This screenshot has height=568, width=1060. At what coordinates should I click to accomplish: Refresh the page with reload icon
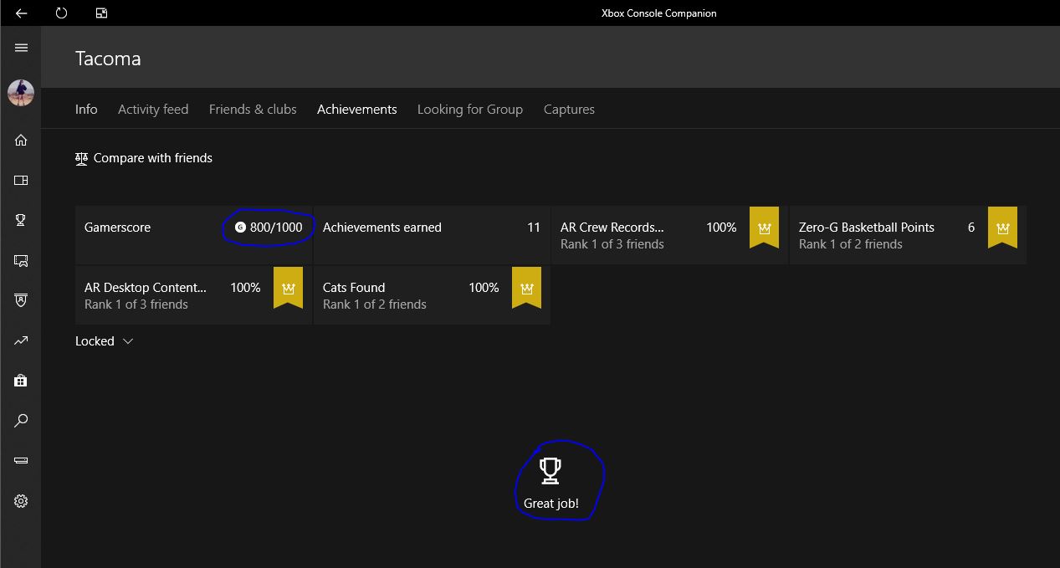pyautogui.click(x=61, y=13)
